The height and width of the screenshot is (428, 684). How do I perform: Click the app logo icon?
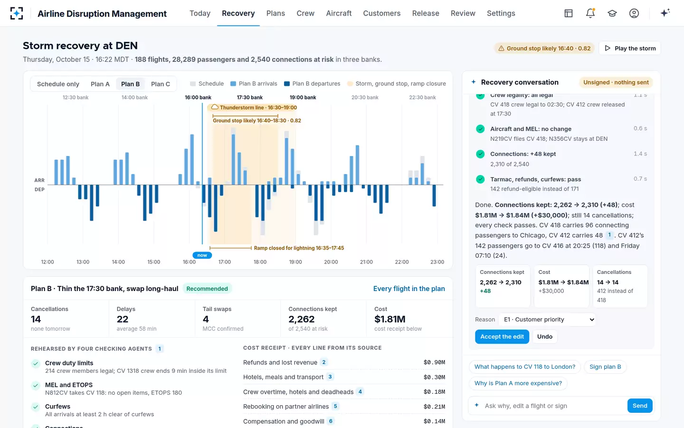(x=17, y=13)
